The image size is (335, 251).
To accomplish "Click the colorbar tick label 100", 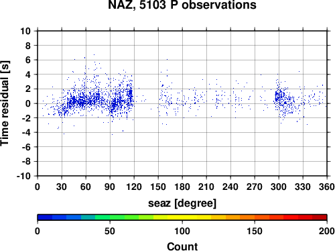I will click(182, 231).
